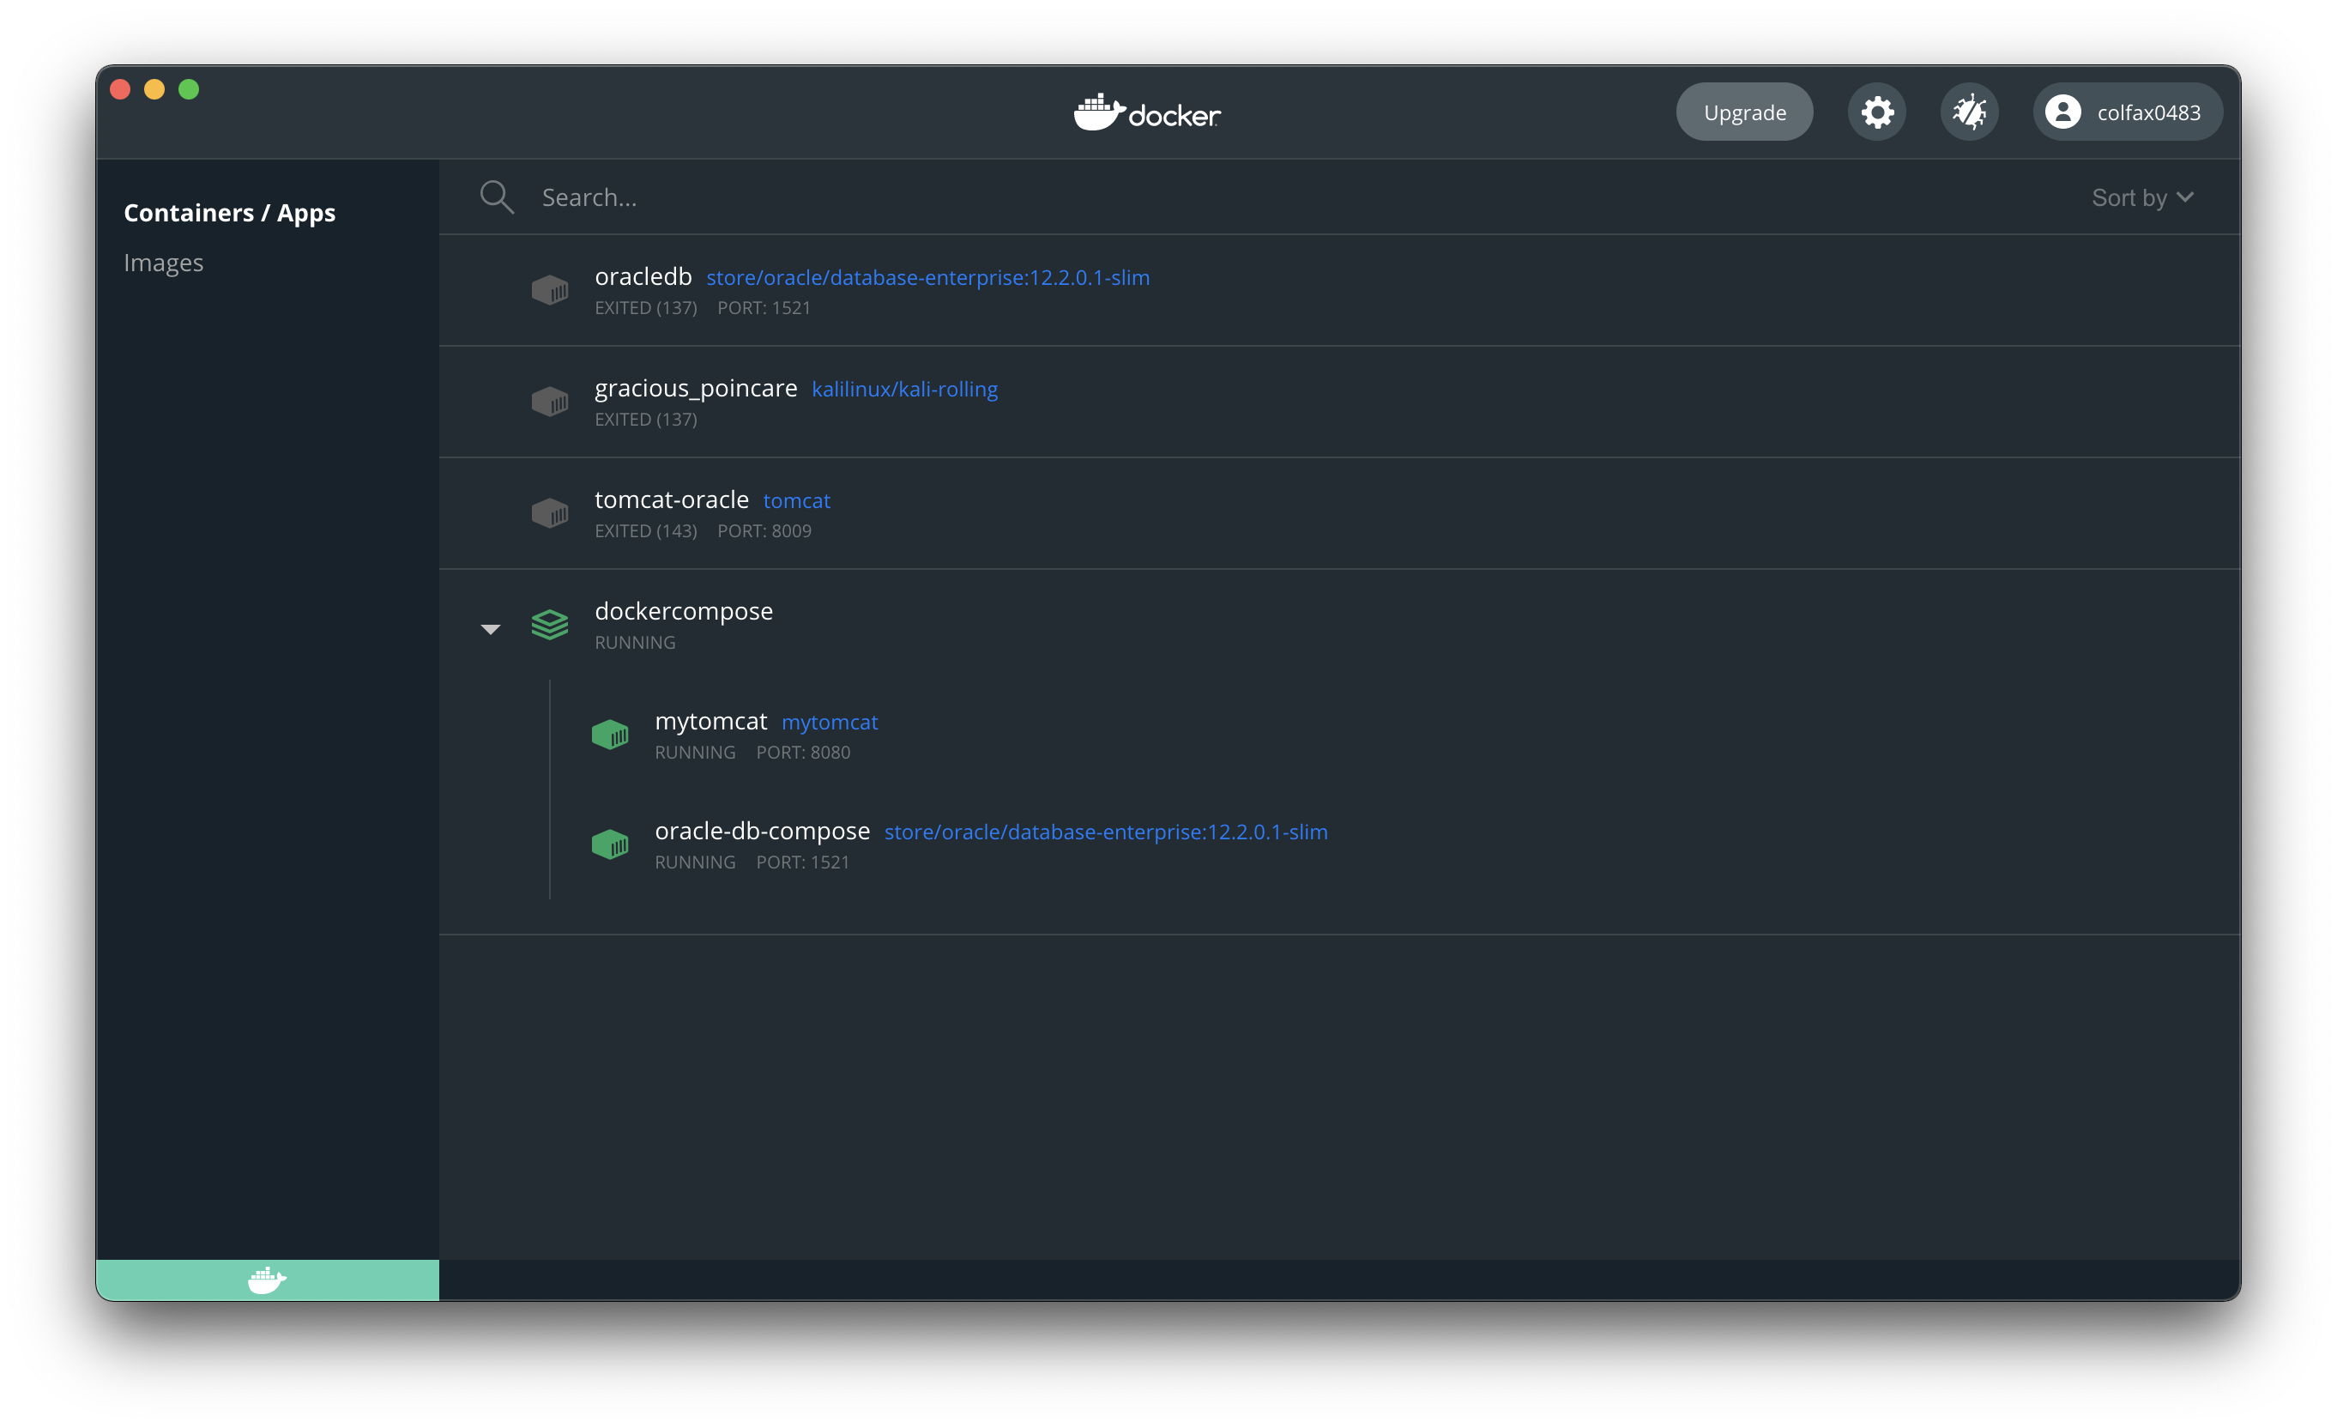The width and height of the screenshot is (2337, 1428).
Task: Open the colfax0483 account menu
Action: pyautogui.click(x=2127, y=112)
